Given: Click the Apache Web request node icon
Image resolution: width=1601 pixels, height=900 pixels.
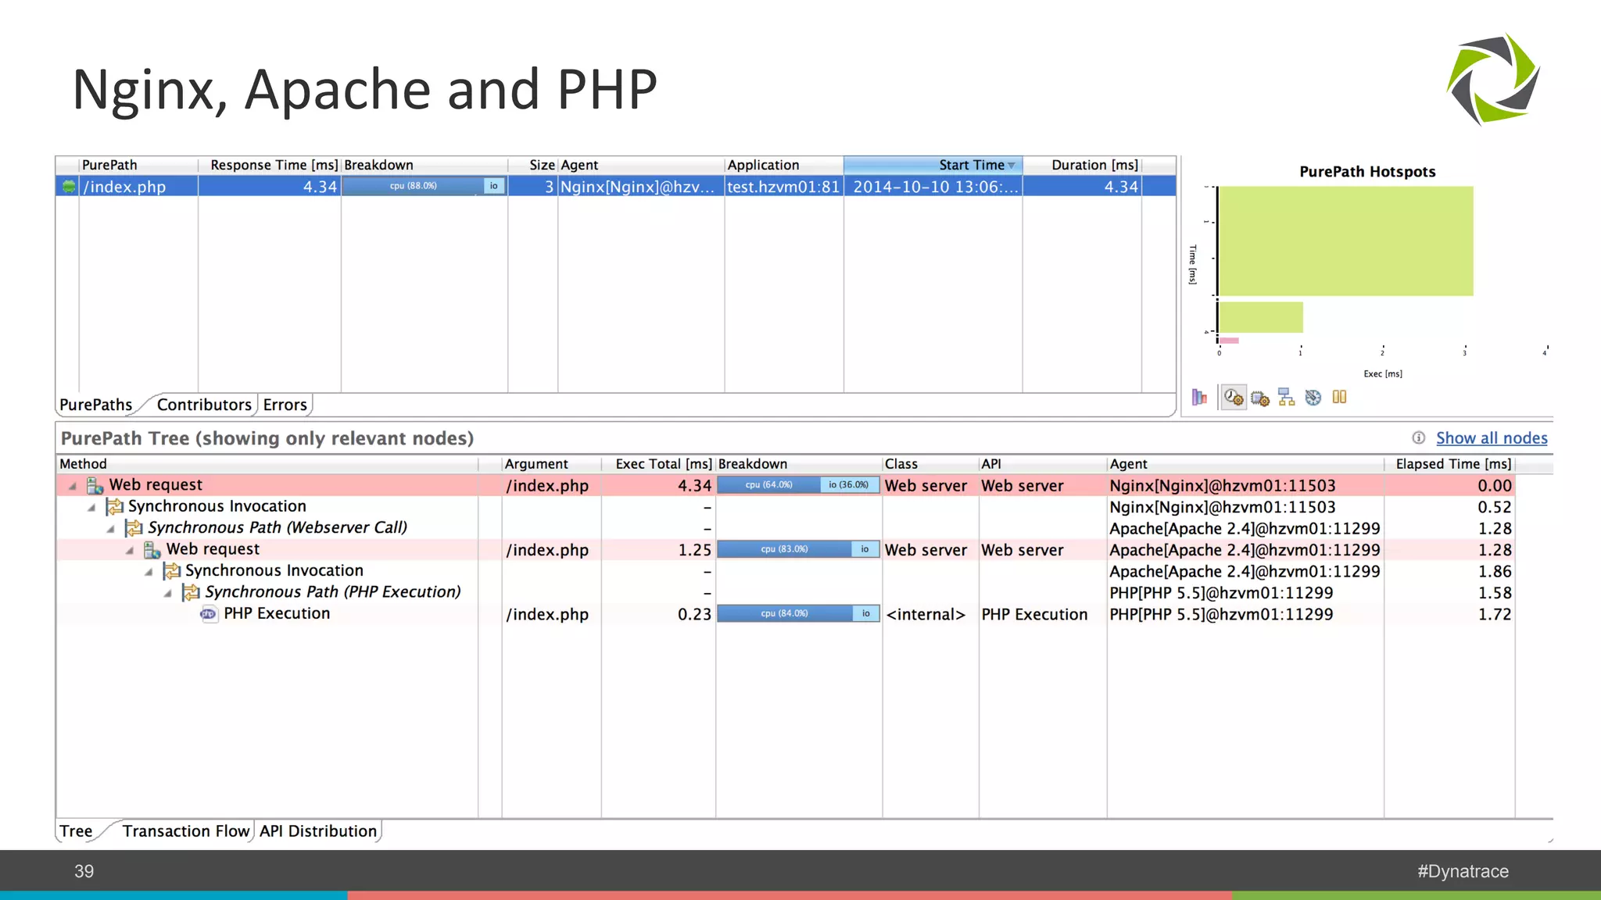Looking at the screenshot, I should pos(152,549).
